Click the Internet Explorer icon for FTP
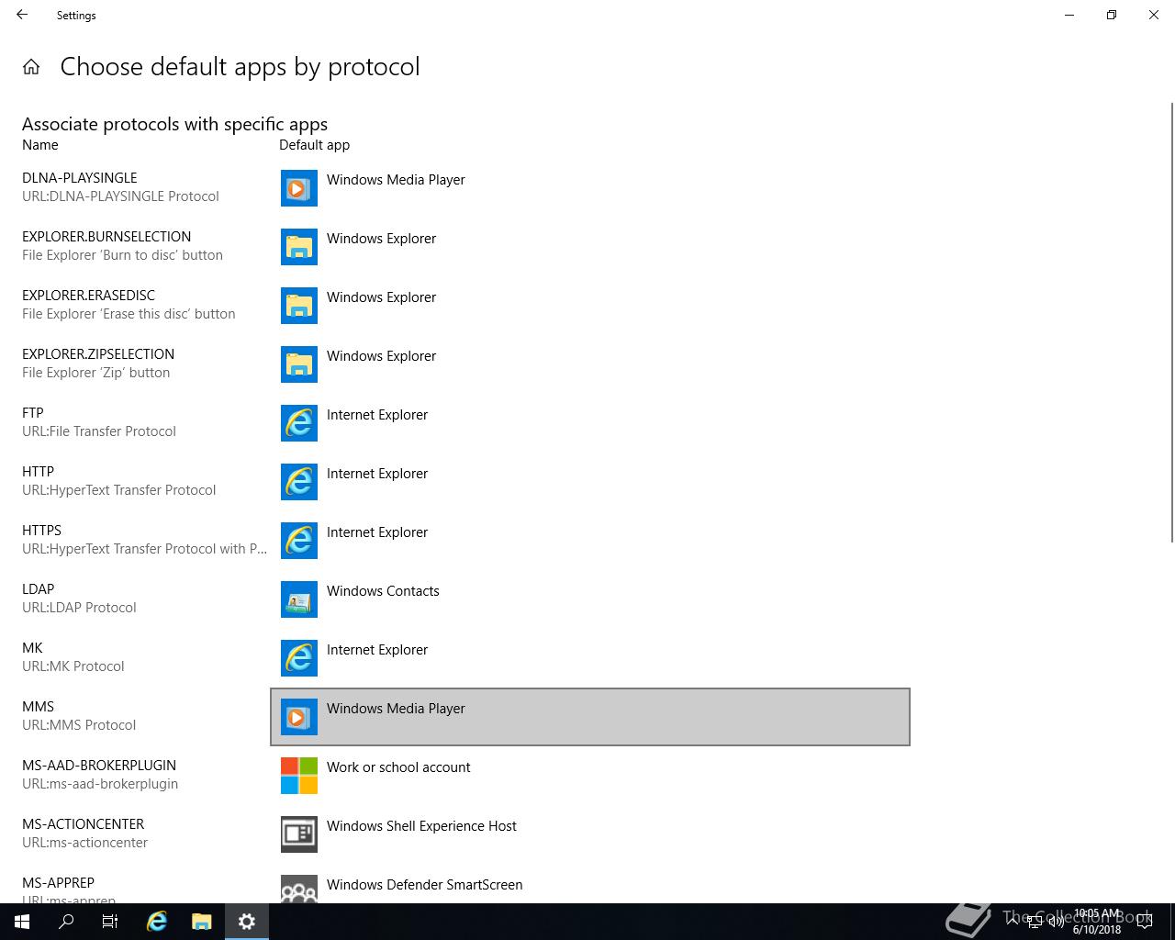The height and width of the screenshot is (940, 1175). click(x=299, y=423)
